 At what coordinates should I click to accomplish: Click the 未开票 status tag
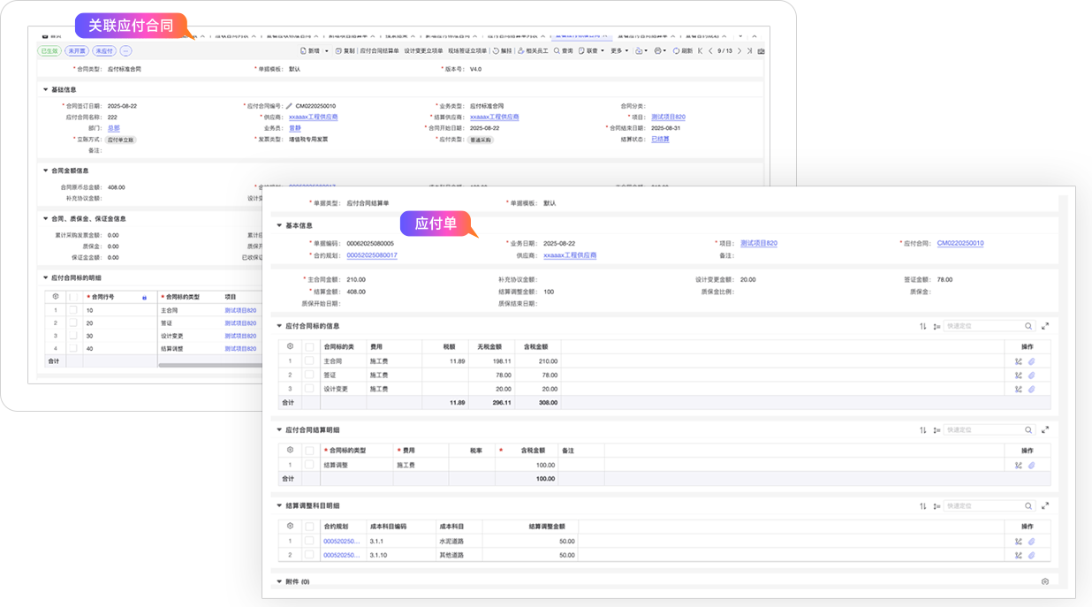click(x=77, y=51)
